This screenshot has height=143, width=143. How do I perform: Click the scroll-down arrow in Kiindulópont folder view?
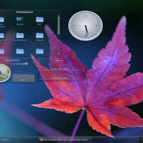pos(59,54)
